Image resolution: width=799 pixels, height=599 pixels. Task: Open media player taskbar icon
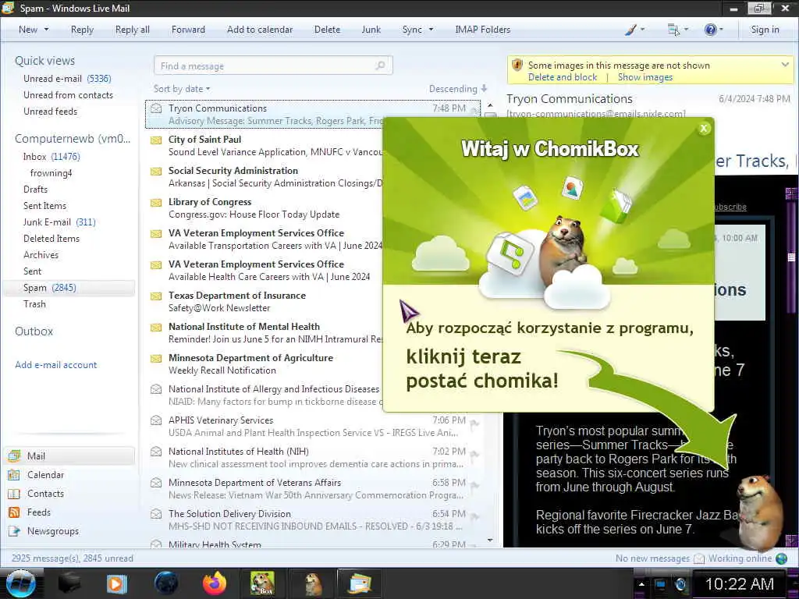click(x=117, y=583)
